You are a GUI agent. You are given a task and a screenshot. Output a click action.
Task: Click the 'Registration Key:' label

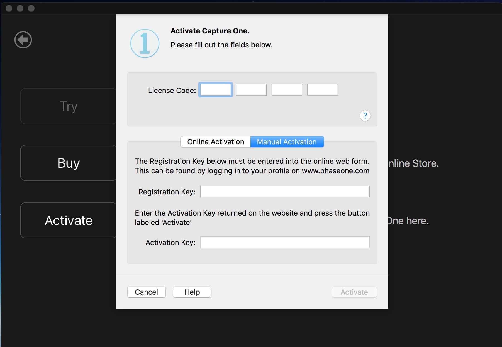pos(167,192)
